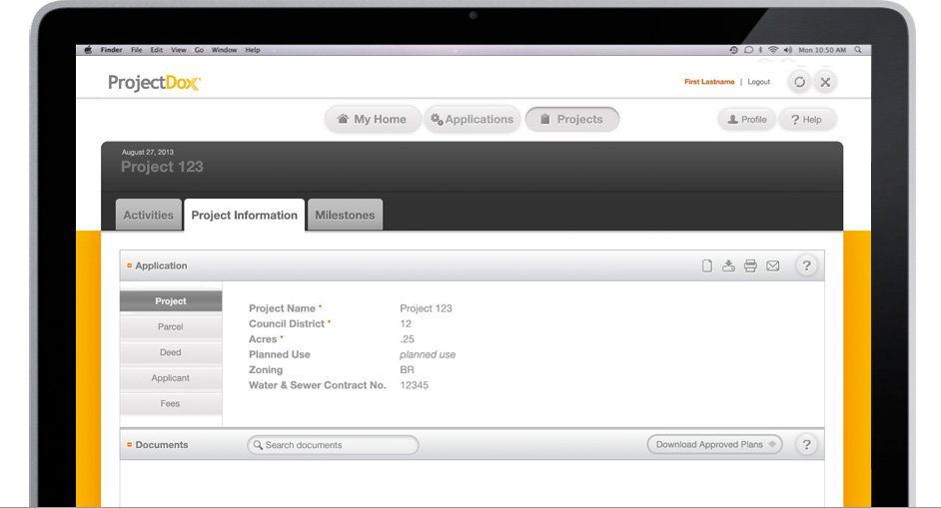Click the new document icon in Application panel
Screen dimensions: 941x508
[707, 266]
